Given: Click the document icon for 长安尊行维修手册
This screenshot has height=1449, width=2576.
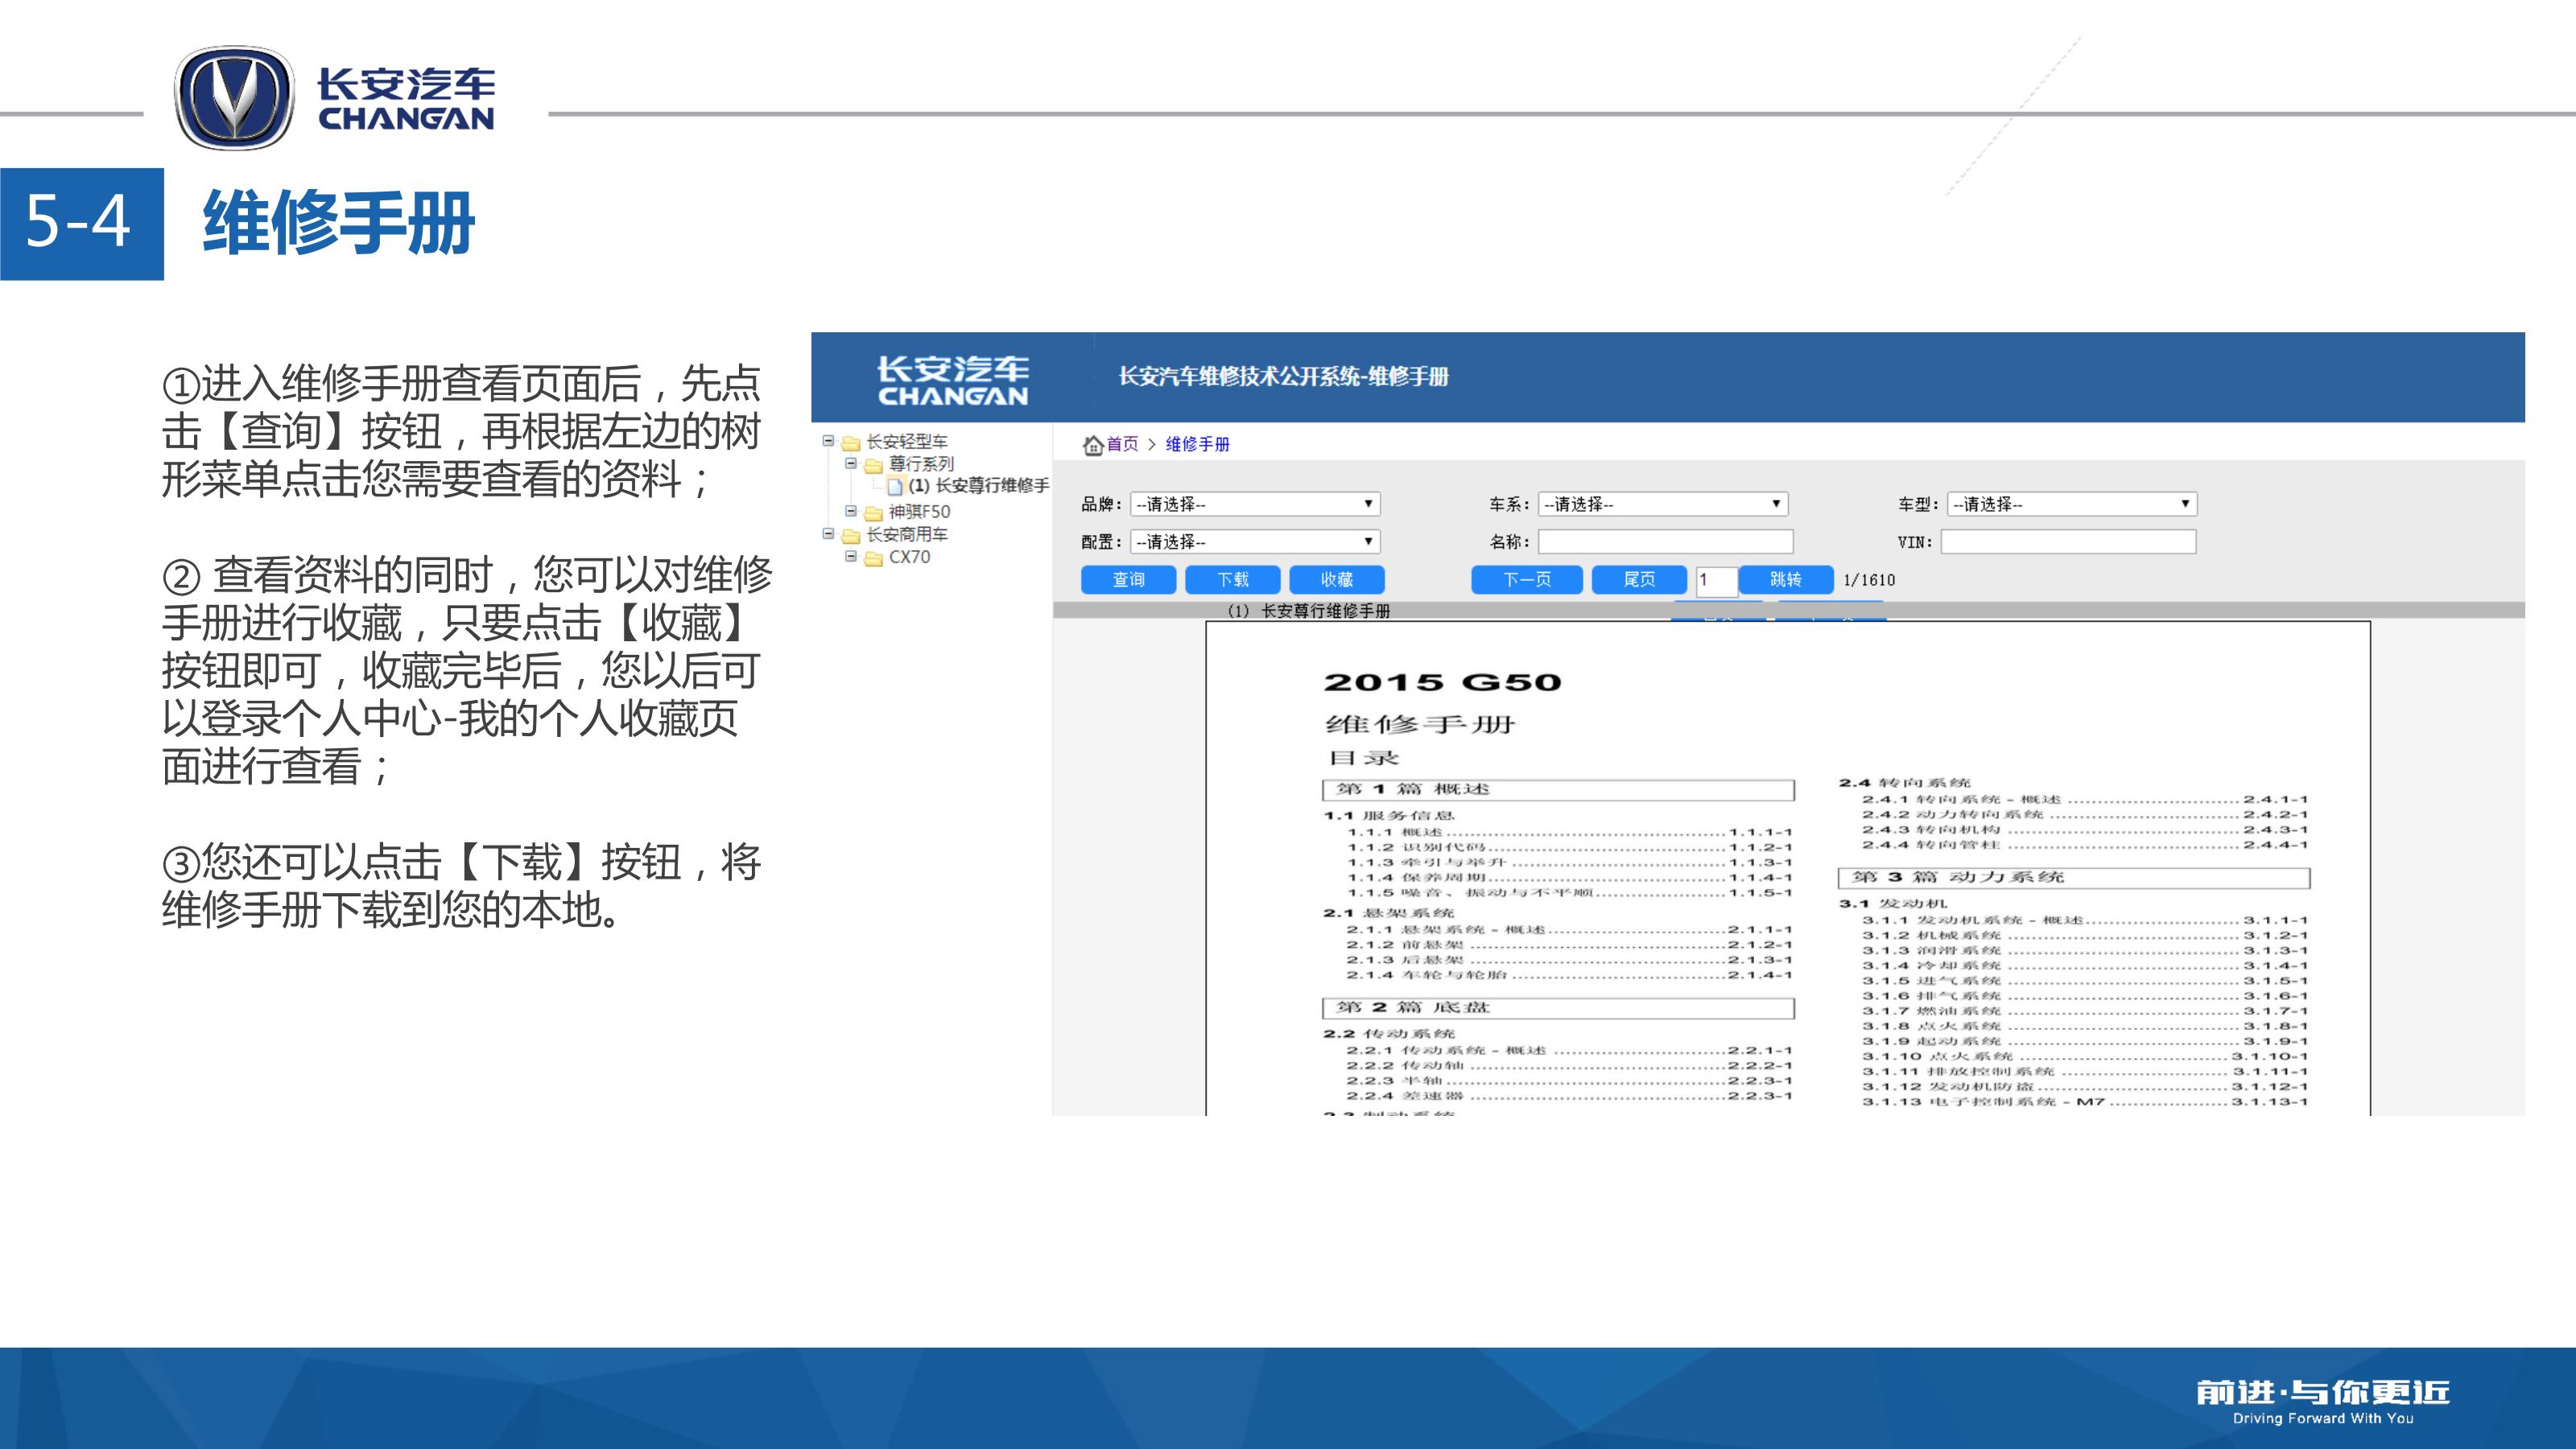Looking at the screenshot, I should (x=895, y=487).
